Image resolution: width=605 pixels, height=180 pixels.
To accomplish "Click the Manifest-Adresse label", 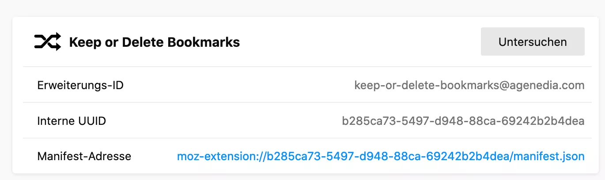I will click(84, 156).
